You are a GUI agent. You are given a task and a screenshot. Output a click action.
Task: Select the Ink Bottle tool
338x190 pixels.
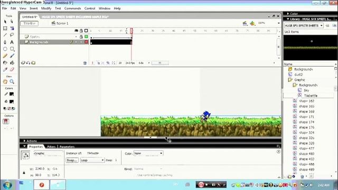tap(5, 63)
